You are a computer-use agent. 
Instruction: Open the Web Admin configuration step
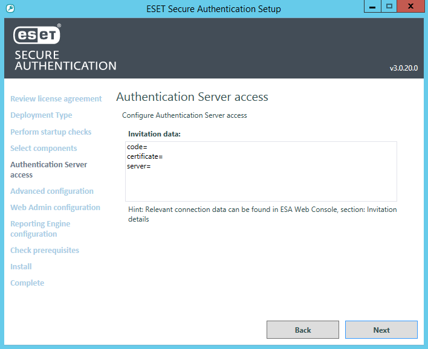click(x=55, y=207)
